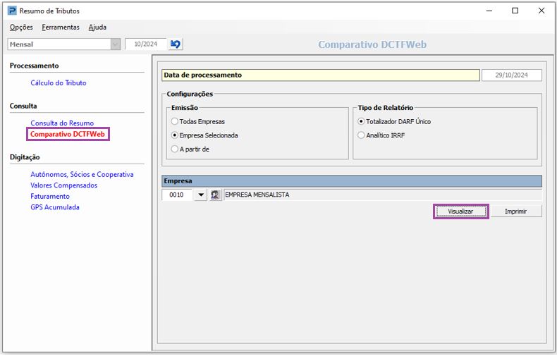The image size is (557, 356).
Task: Click the company code field 0010
Action: 177,195
